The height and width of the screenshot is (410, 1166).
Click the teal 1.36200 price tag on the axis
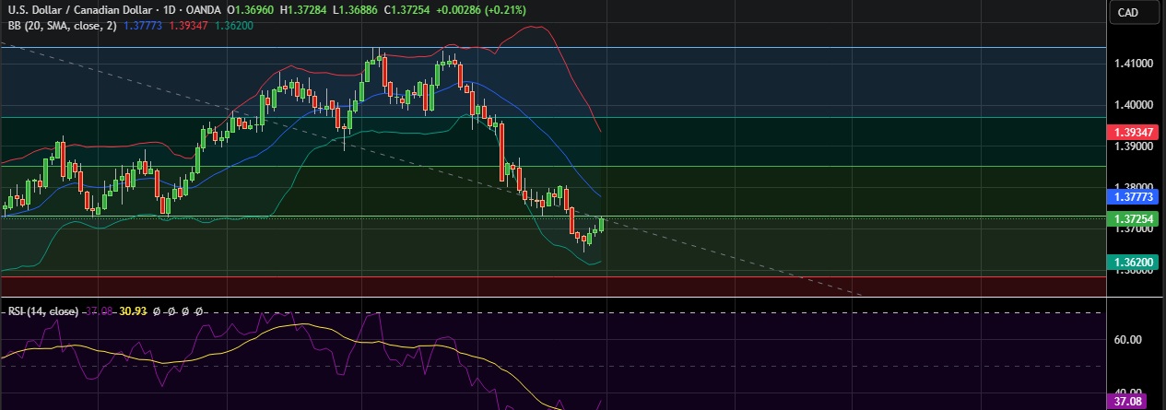pos(1135,262)
